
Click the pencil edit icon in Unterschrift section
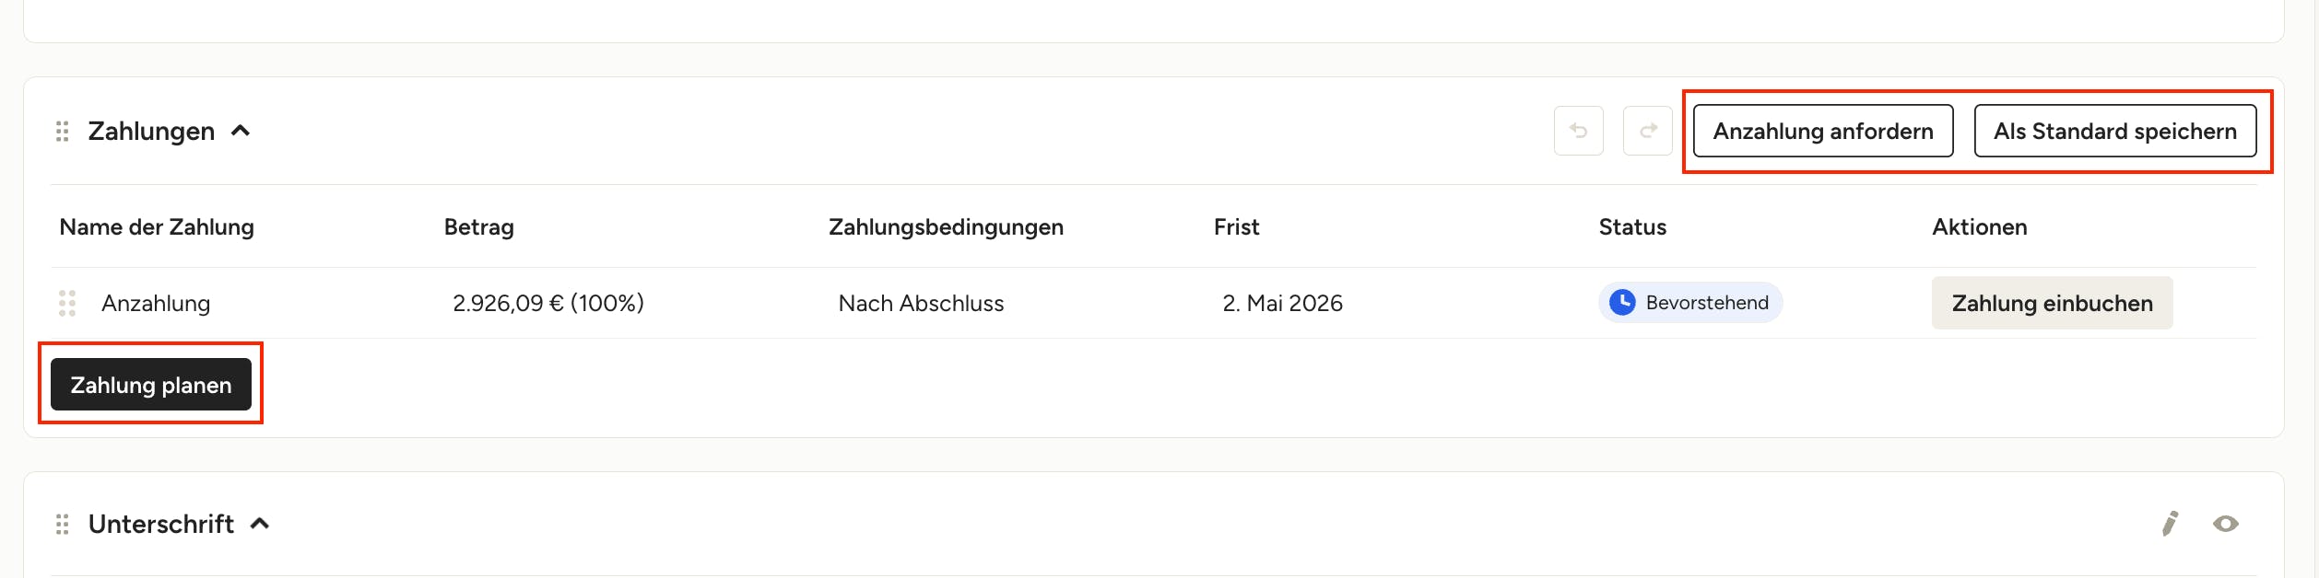pos(2170,524)
